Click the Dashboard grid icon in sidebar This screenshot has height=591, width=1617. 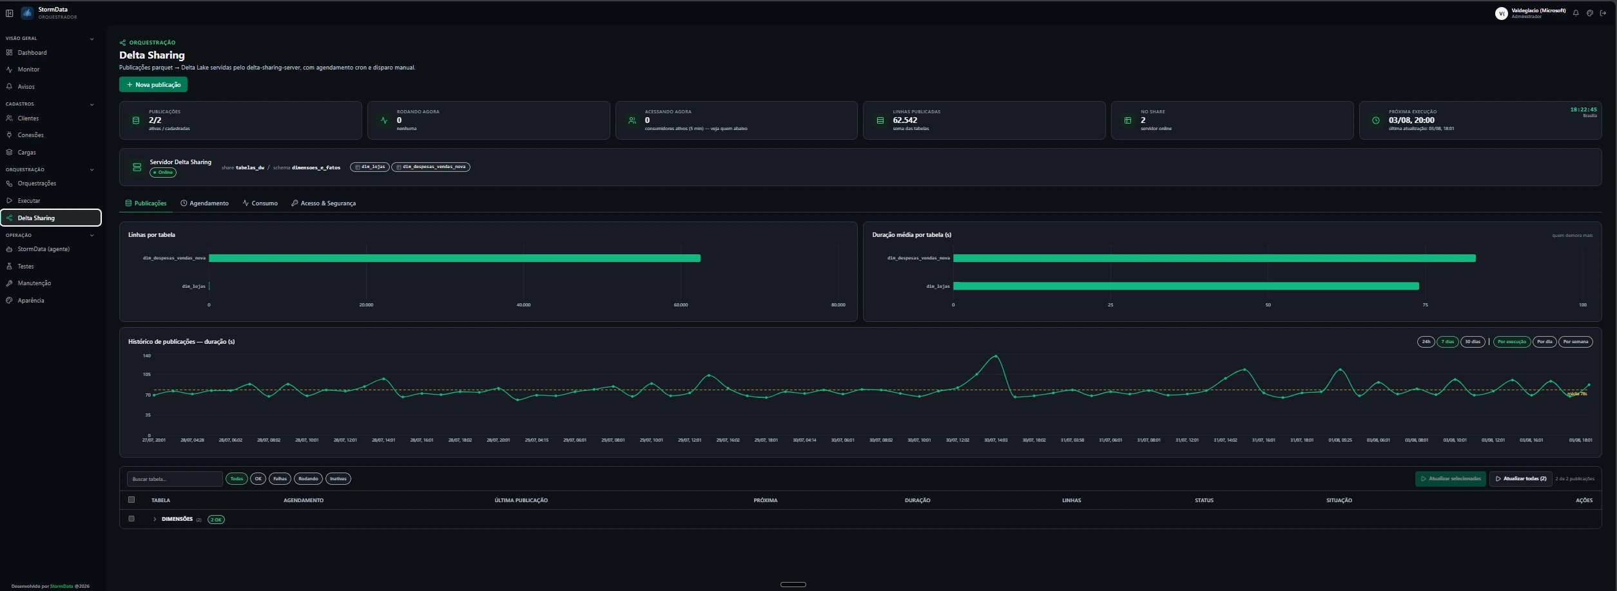(x=9, y=53)
